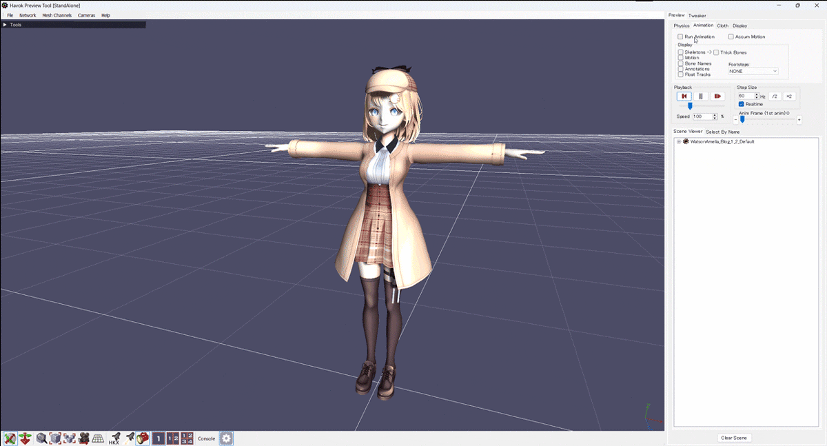The width and height of the screenshot is (827, 446).
Task: Decrease the Speed percent spinner
Action: tap(715, 119)
